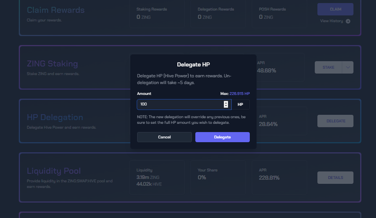
Task: Click the ZING Staking heading
Action: click(x=52, y=64)
